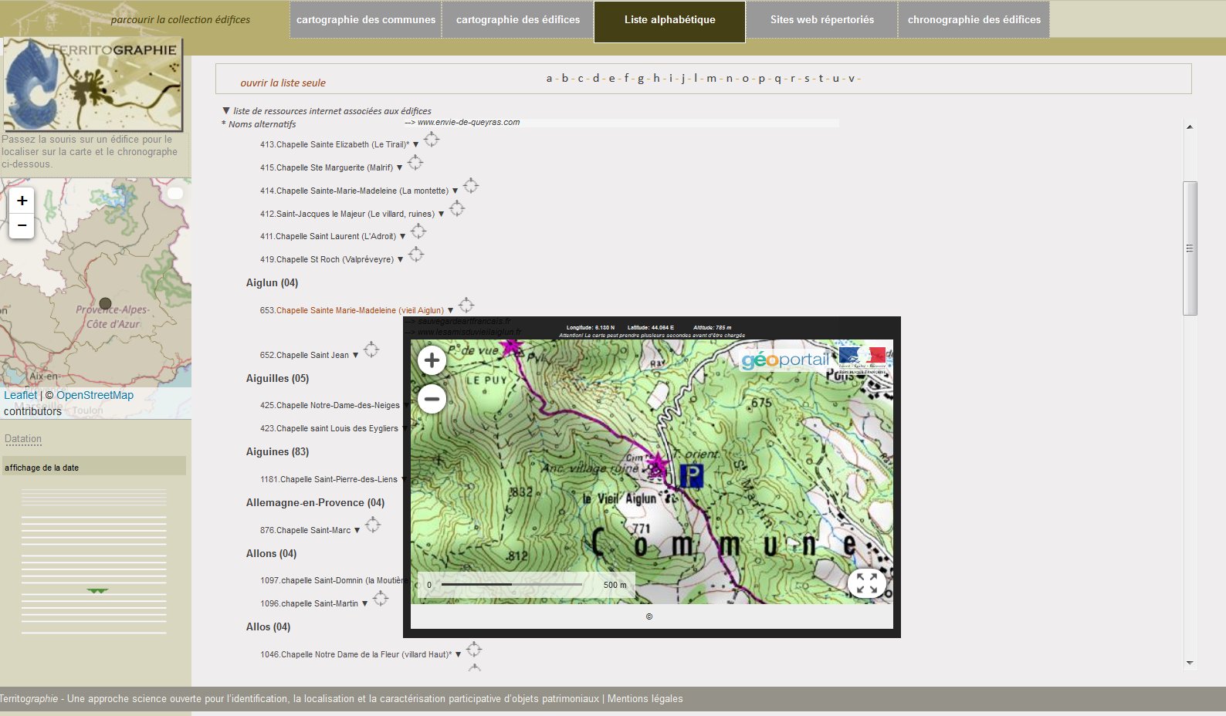Click the parking P symbol on map
This screenshot has height=716, width=1226.
693,476
